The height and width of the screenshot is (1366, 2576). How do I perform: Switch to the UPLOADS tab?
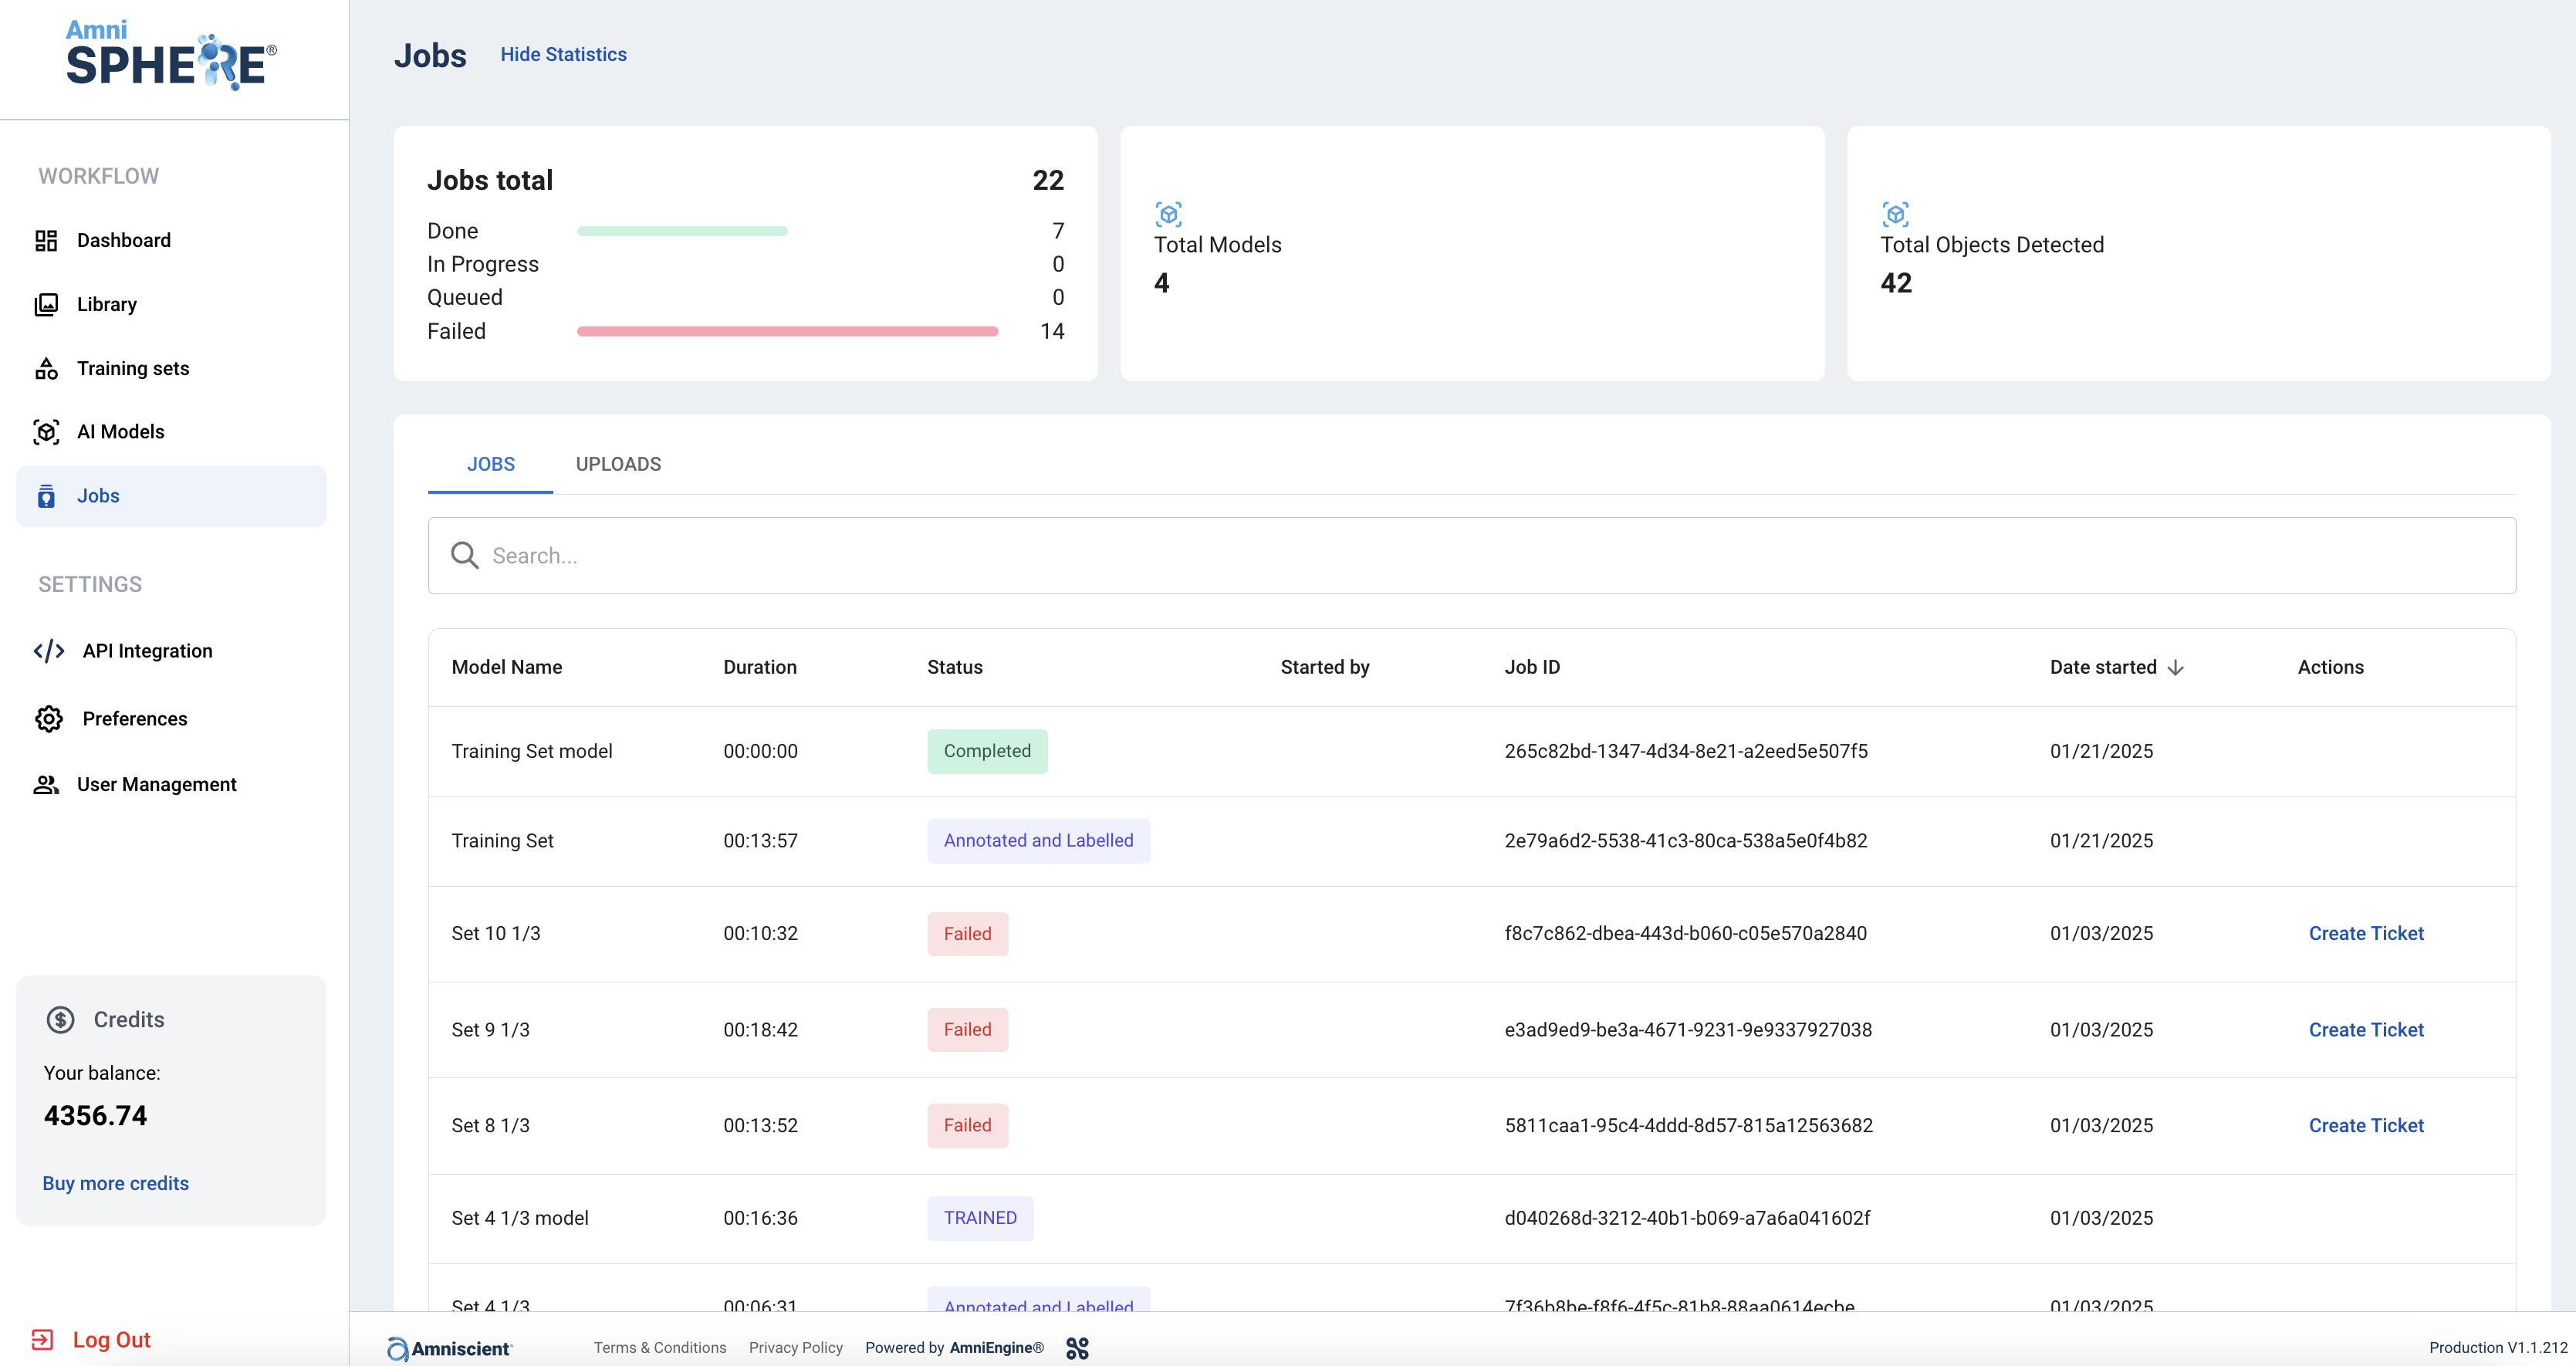tap(618, 464)
